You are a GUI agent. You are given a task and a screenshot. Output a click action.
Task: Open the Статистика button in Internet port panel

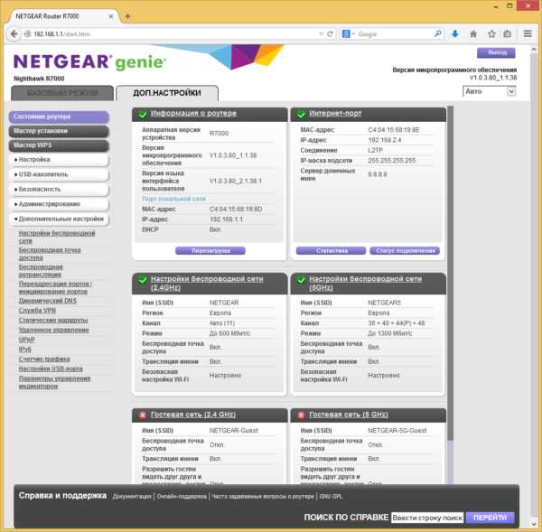[x=332, y=250]
